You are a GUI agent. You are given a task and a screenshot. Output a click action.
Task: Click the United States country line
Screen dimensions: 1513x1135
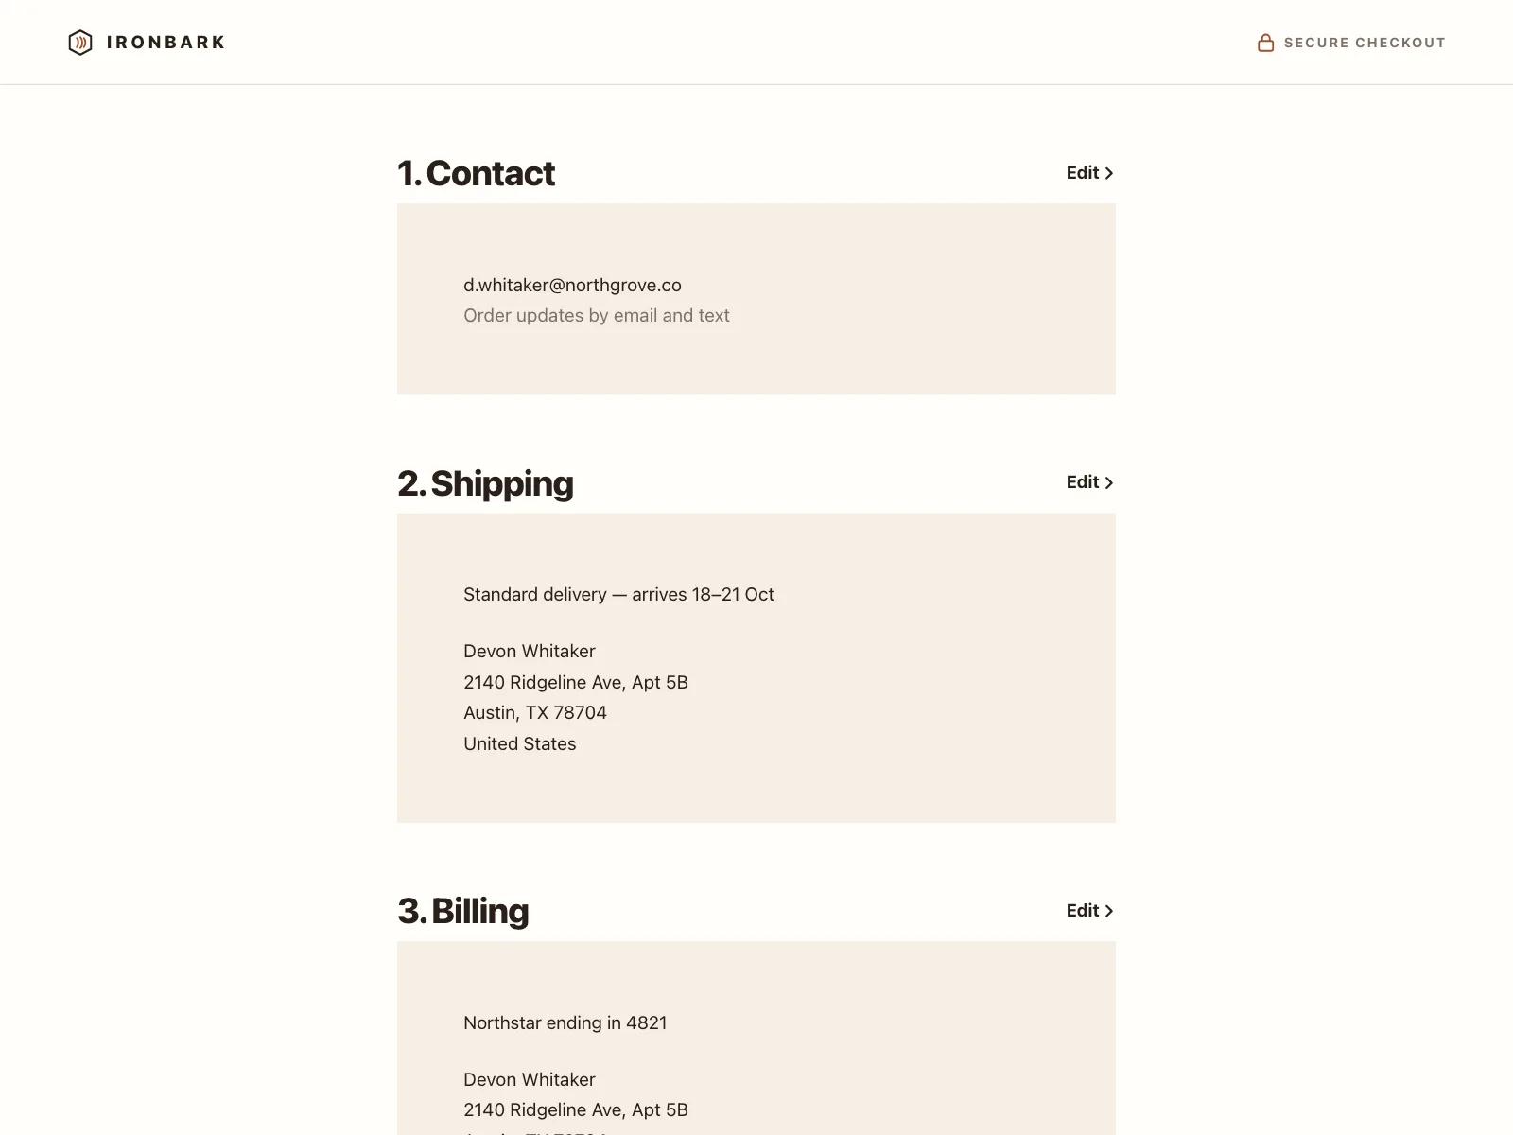(x=520, y=743)
